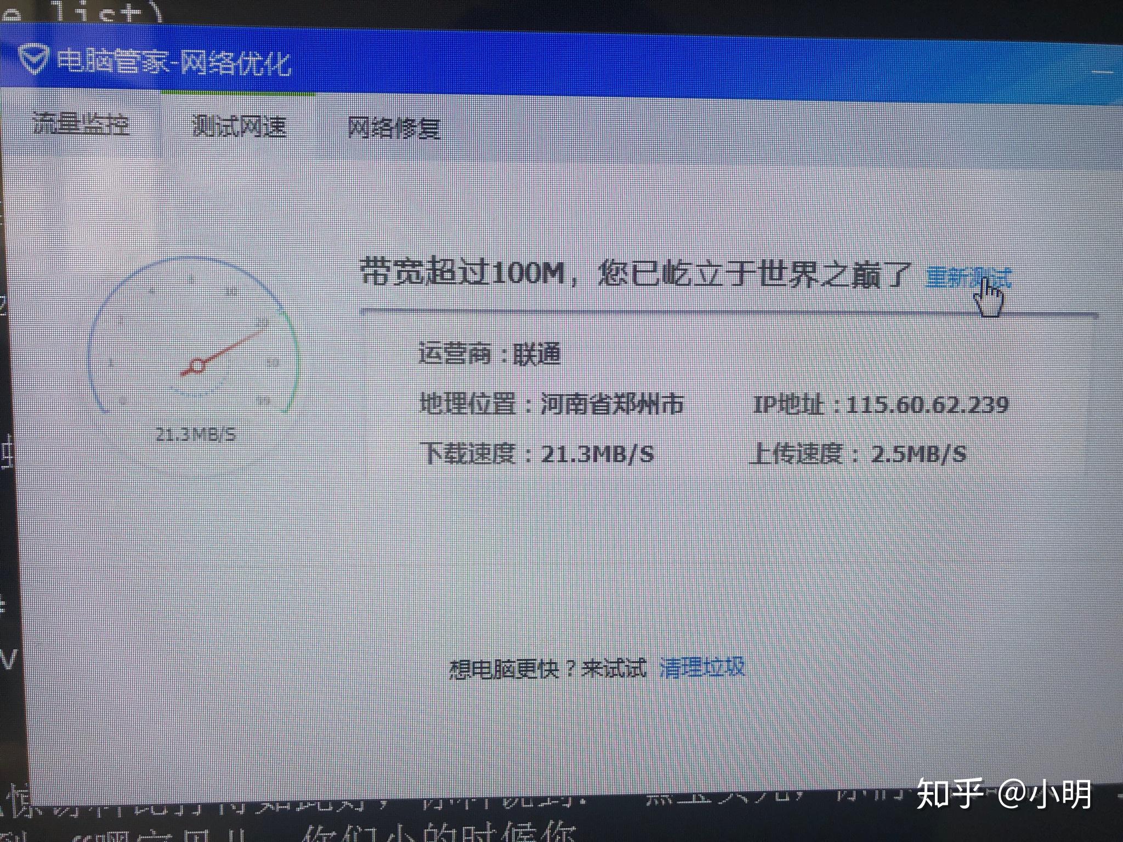The image size is (1123, 842).
Task: Switch to the 流量监控 tab
Action: pyautogui.click(x=81, y=123)
